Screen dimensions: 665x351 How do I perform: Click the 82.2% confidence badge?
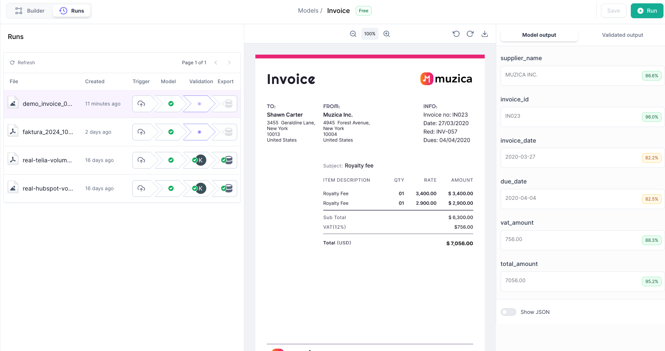(652, 158)
